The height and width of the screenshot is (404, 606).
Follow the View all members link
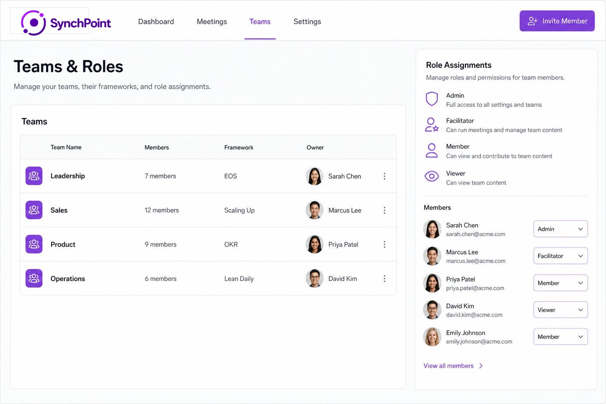tap(449, 366)
